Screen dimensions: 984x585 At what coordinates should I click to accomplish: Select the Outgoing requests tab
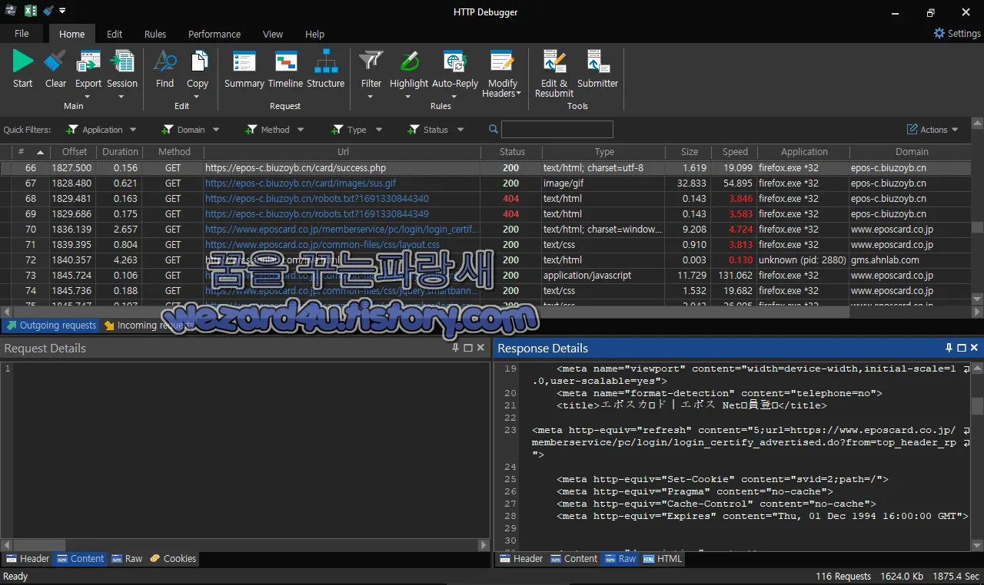51,326
